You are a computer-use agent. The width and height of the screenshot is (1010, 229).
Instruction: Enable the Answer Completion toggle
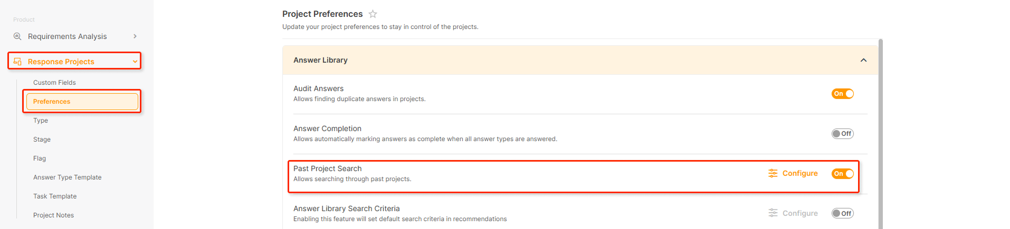pyautogui.click(x=843, y=134)
